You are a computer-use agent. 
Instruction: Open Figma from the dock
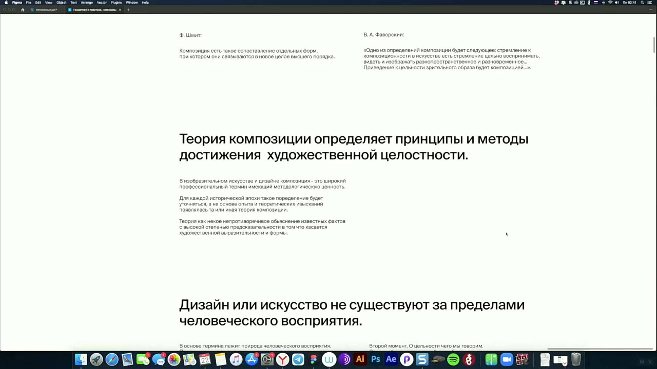point(313,359)
